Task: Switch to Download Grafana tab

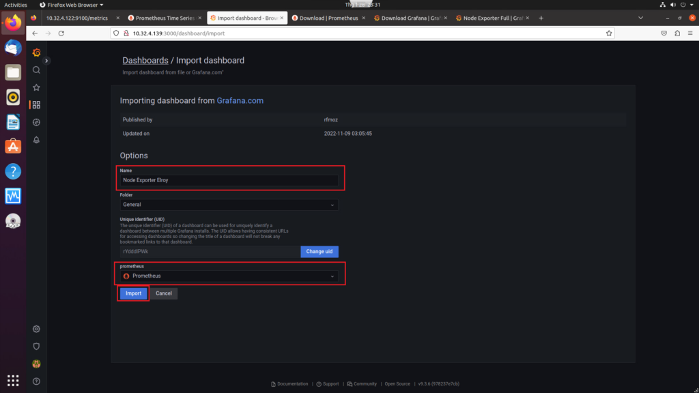Action: pos(410,18)
